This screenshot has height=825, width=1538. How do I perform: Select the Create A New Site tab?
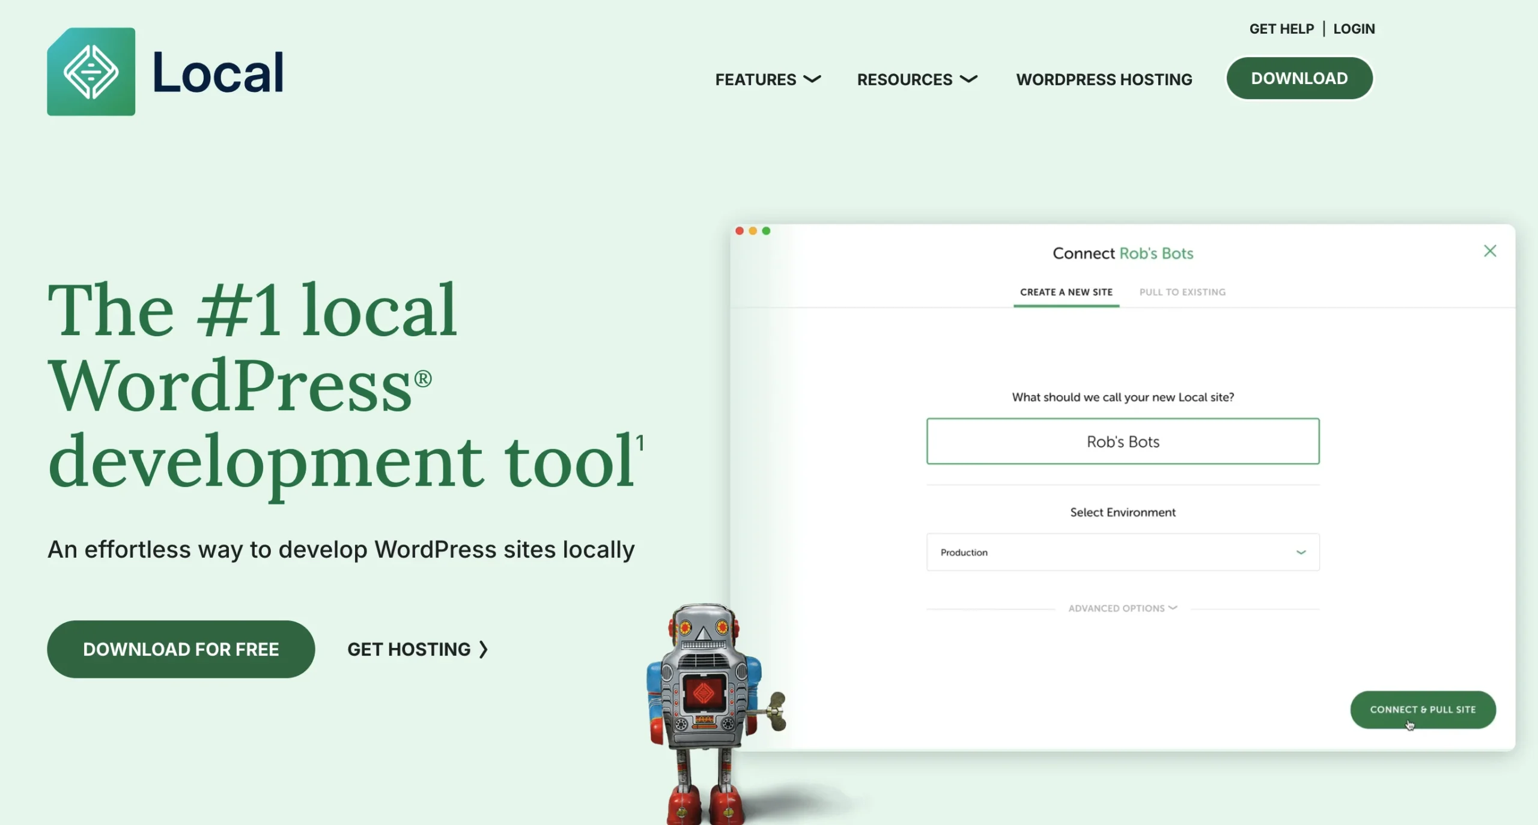(1066, 292)
